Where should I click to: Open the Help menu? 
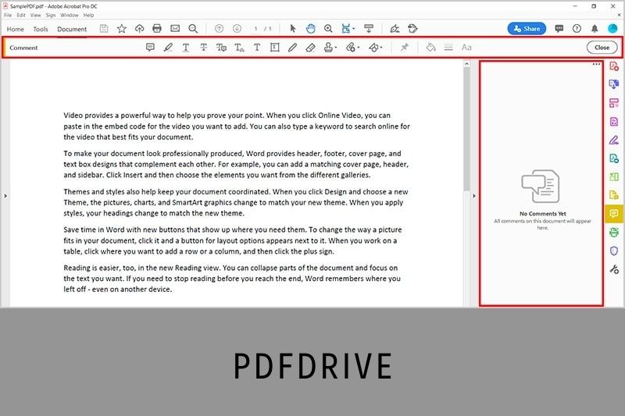click(x=88, y=15)
